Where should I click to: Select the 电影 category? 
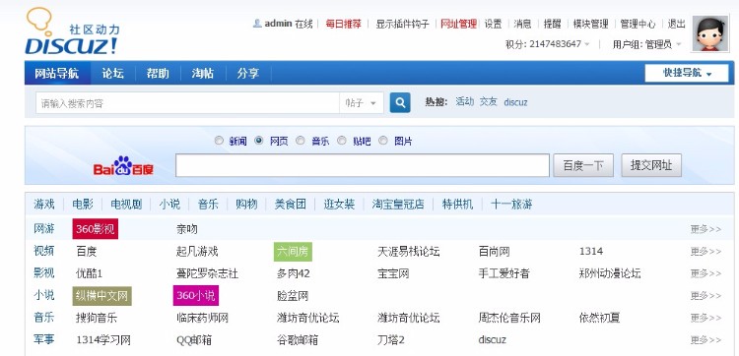coord(83,205)
